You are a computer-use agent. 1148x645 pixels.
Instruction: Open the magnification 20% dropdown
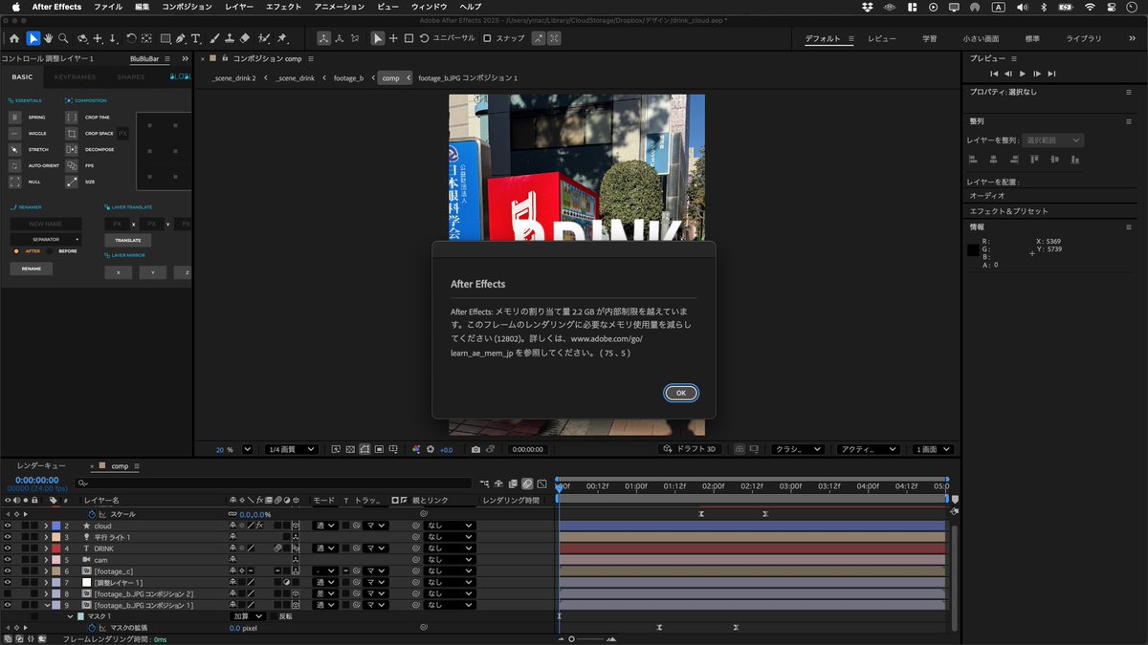pyautogui.click(x=248, y=449)
